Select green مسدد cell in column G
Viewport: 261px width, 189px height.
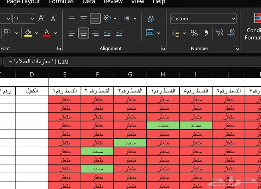(x=130, y=143)
